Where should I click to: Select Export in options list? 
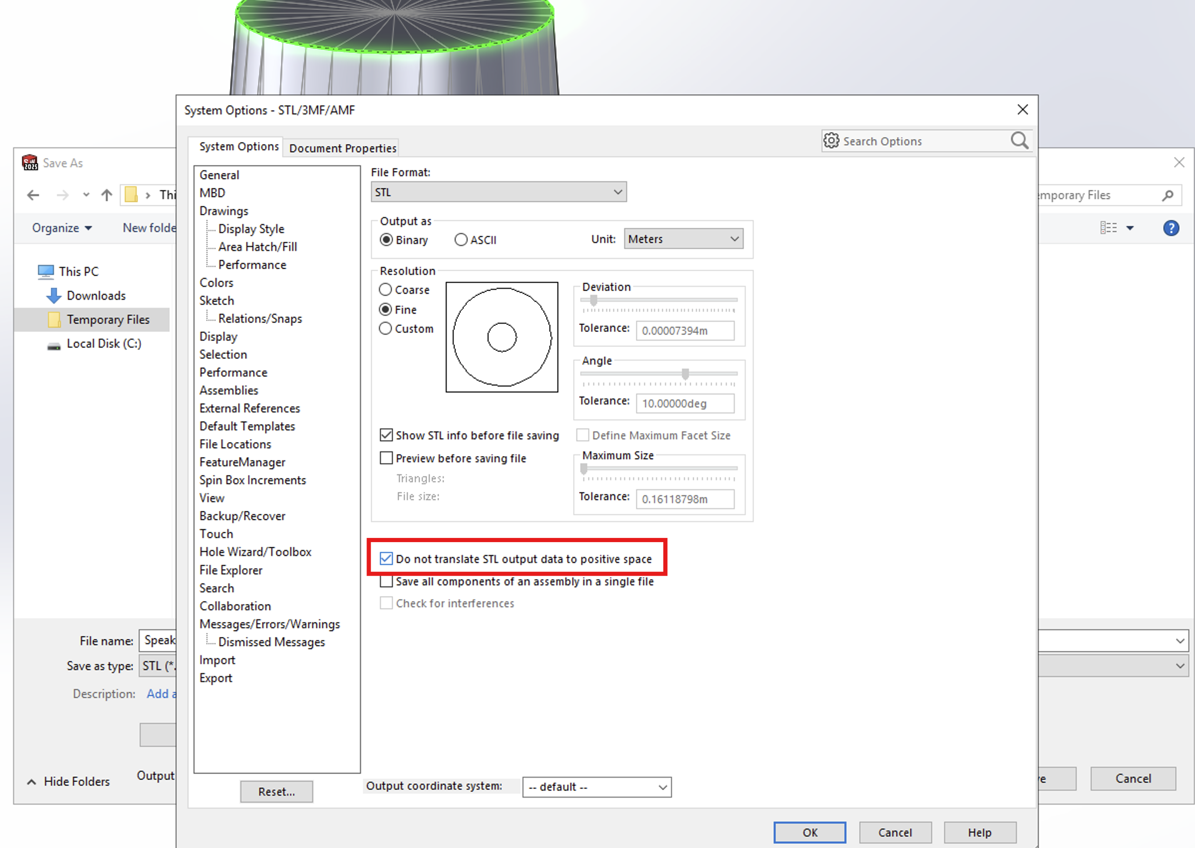[x=216, y=678]
